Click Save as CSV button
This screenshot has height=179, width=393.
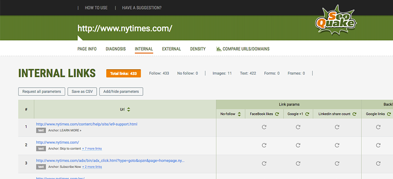point(82,92)
